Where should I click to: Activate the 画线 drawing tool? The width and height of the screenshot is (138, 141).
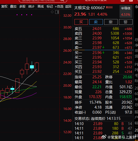pos(41,7)
